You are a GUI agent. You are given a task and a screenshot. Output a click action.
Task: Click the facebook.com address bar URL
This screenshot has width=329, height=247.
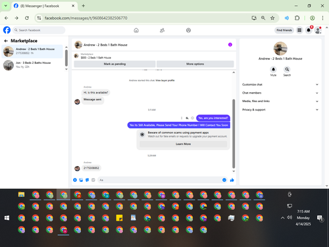coord(86,18)
